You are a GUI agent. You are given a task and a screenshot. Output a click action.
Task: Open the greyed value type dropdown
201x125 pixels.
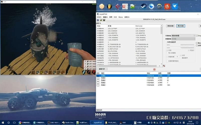183,39
